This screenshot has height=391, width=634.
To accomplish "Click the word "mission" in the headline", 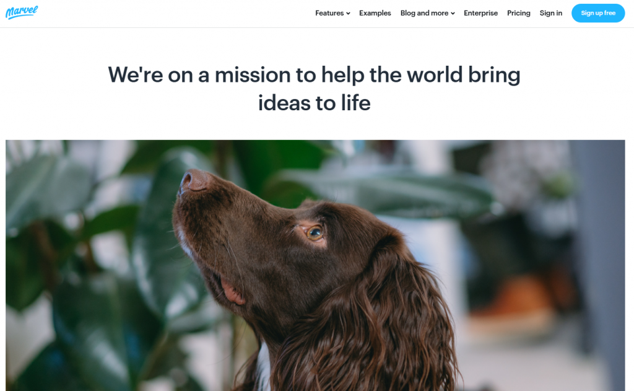I will (x=253, y=75).
